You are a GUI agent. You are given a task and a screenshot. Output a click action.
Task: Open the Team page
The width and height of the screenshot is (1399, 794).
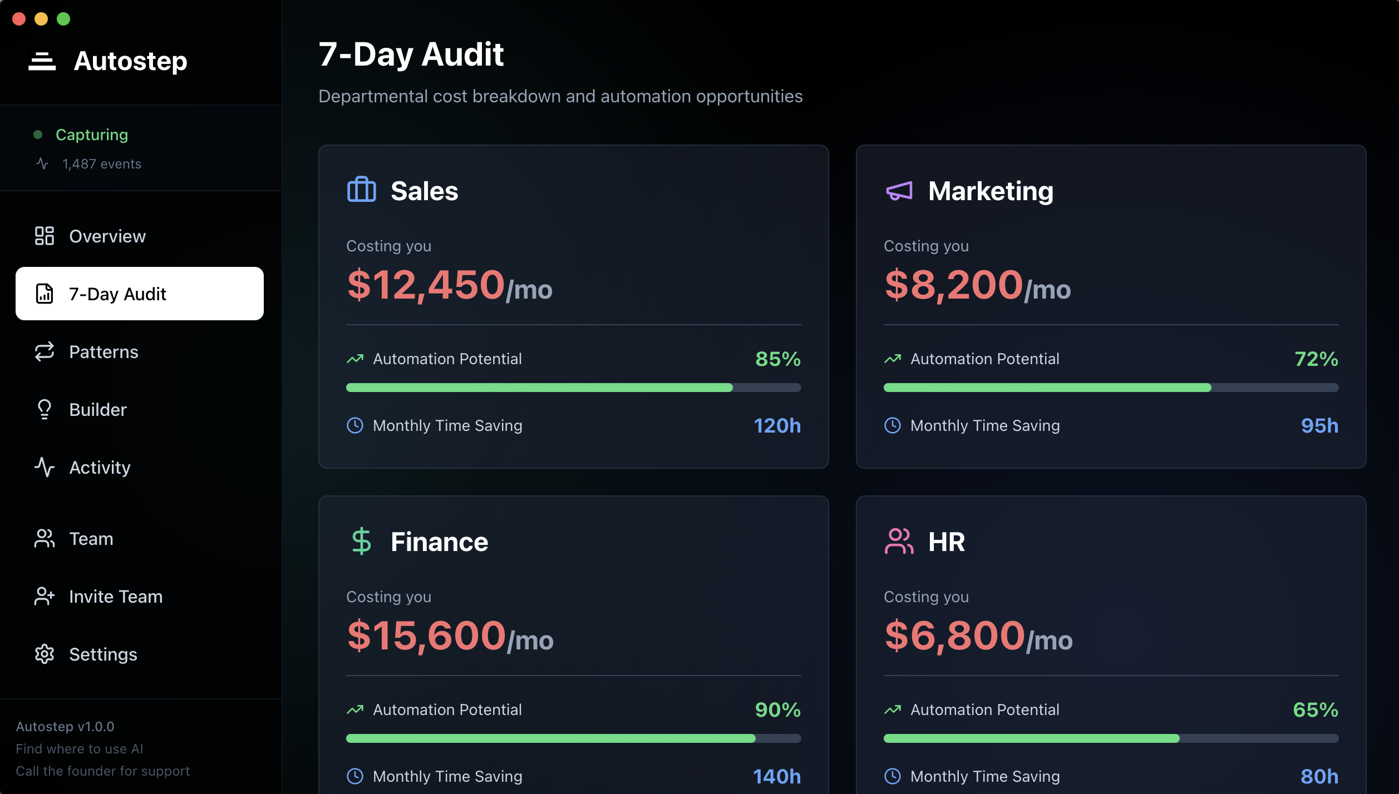point(91,539)
